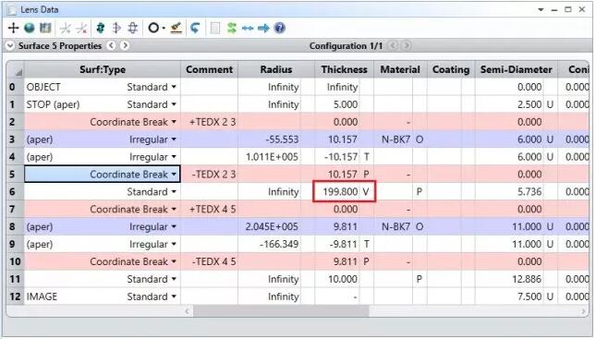Click the paintbrush coating icon
The image size is (596, 339).
coord(176,28)
